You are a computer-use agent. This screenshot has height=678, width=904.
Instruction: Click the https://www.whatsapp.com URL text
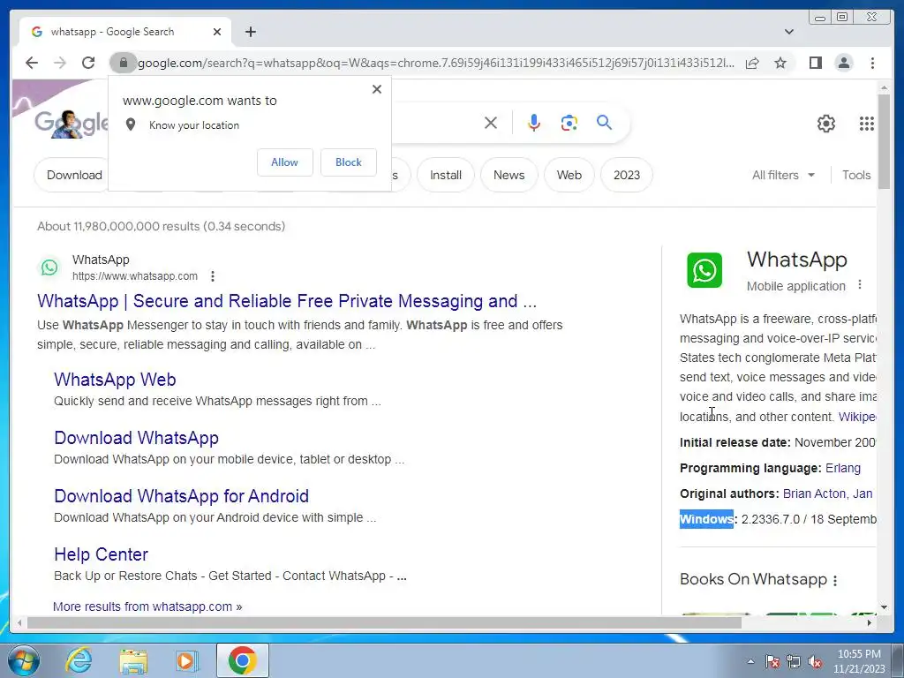[135, 276]
